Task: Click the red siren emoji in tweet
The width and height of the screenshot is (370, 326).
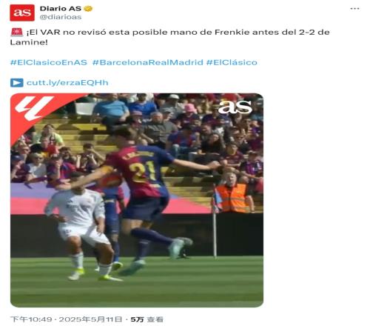Action: click(x=17, y=33)
